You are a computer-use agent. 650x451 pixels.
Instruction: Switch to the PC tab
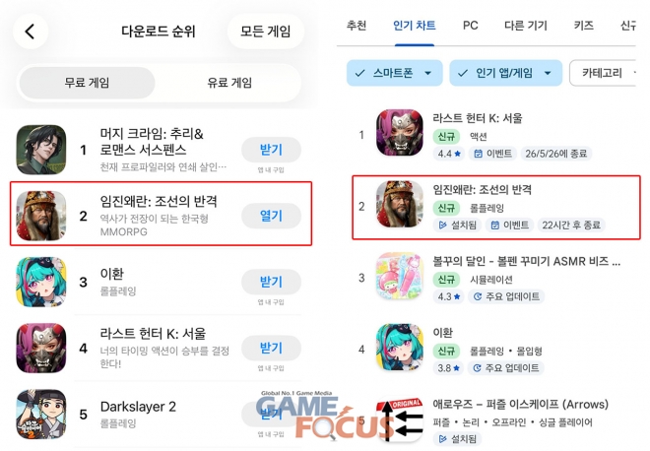(470, 26)
